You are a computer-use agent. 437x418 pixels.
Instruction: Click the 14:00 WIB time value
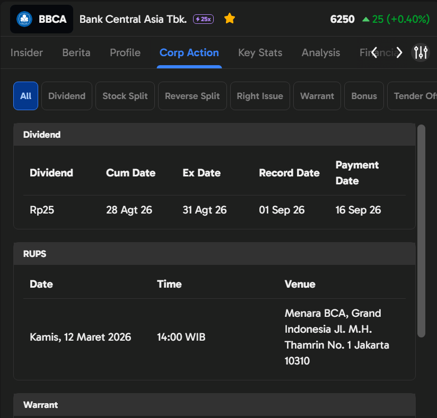pos(181,337)
